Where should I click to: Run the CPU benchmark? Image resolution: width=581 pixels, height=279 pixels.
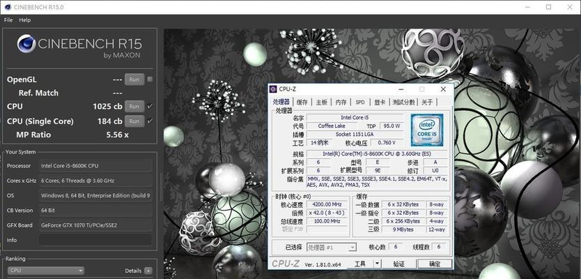134,107
